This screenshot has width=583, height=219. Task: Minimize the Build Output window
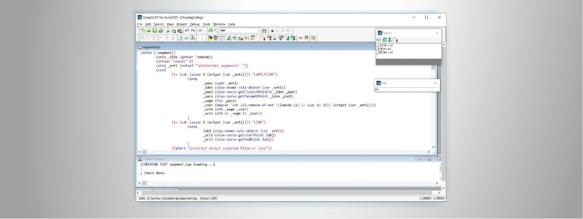point(419,159)
